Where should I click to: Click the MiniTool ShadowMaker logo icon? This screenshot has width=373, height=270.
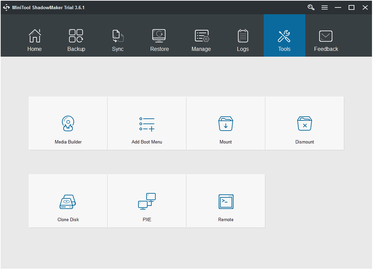(6, 7)
